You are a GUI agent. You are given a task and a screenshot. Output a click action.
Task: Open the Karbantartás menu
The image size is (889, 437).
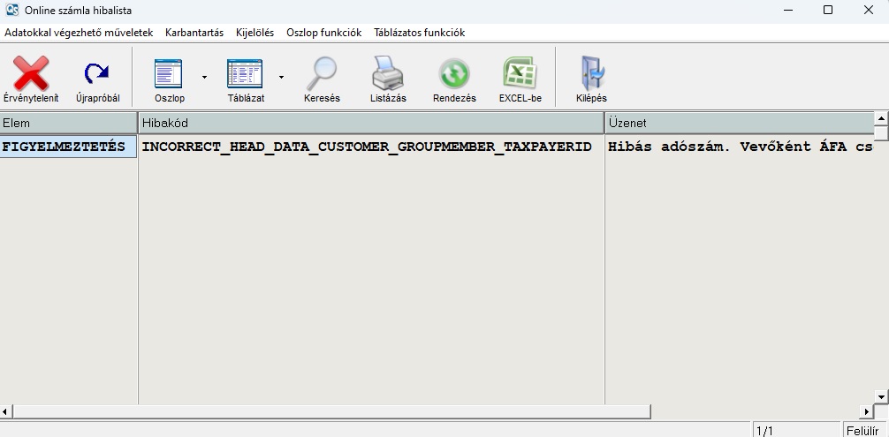coord(194,33)
